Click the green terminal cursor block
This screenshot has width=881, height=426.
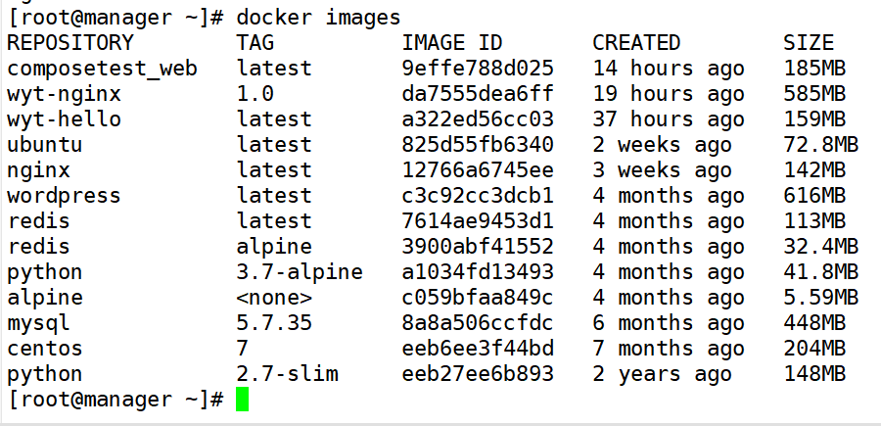(x=242, y=399)
